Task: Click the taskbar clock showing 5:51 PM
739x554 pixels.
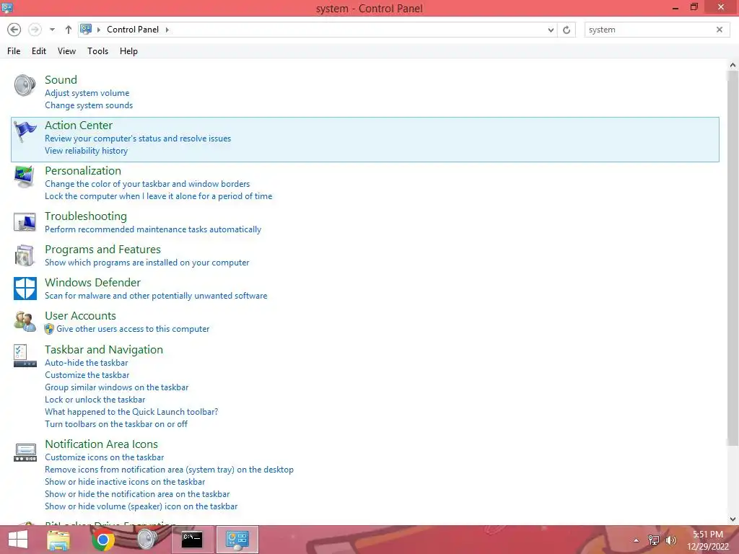Action: coord(707,540)
